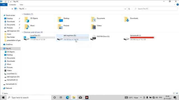Click the Back navigation arrow
179x100 pixels.
[x=3, y=9]
